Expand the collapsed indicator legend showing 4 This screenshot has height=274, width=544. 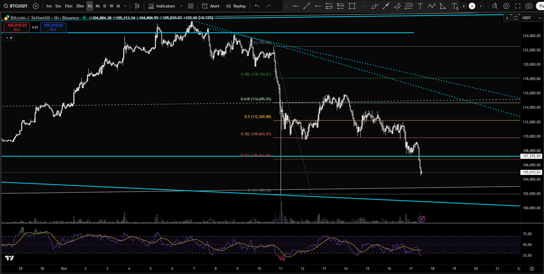coord(9,38)
